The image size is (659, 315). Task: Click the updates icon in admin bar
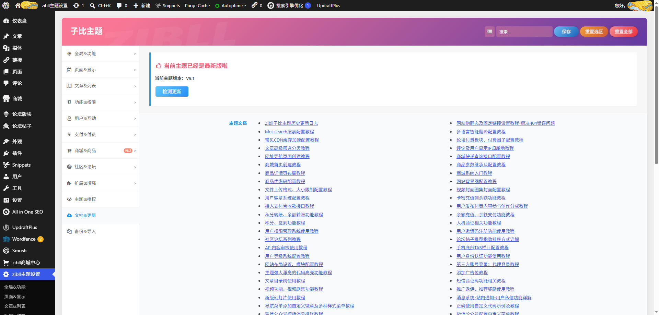pos(76,5)
